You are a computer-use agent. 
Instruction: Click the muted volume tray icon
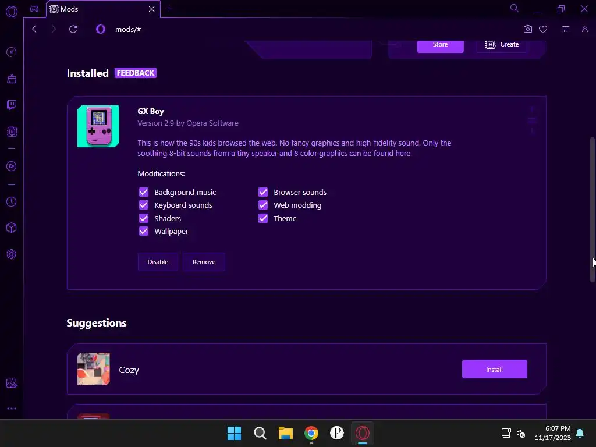(x=521, y=433)
